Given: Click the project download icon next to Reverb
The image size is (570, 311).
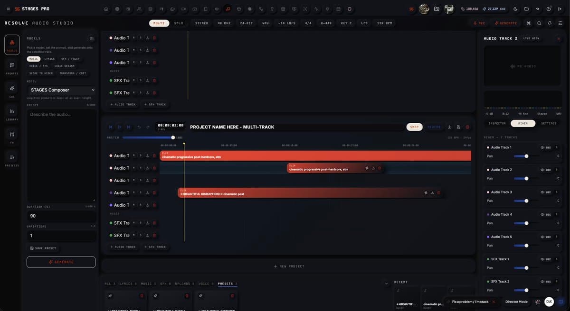Looking at the screenshot, I should coord(449,127).
